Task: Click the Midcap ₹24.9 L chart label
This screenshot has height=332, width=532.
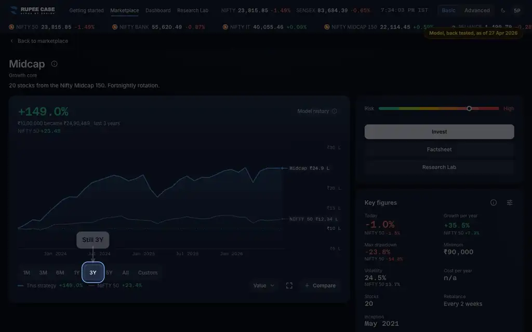Action: [309, 168]
